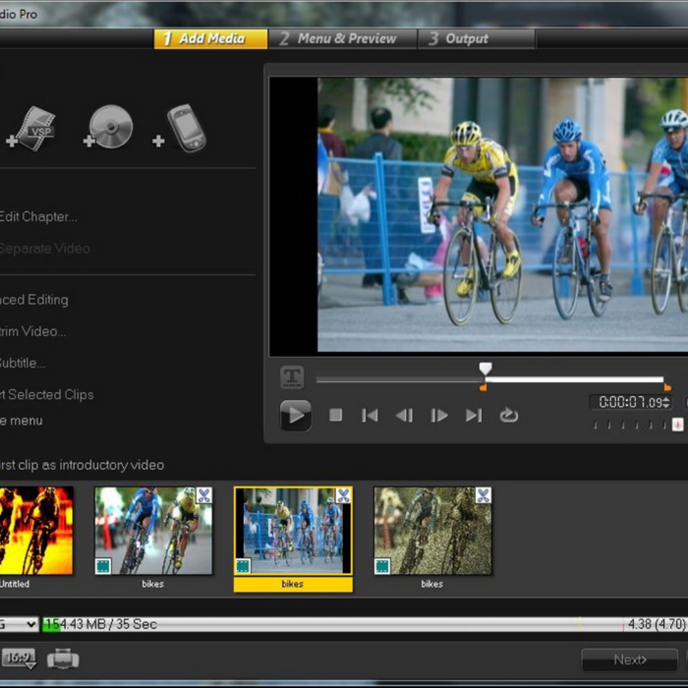This screenshot has height=688, width=688.
Task: Click film icon on selected bikes clip
Action: [243, 566]
